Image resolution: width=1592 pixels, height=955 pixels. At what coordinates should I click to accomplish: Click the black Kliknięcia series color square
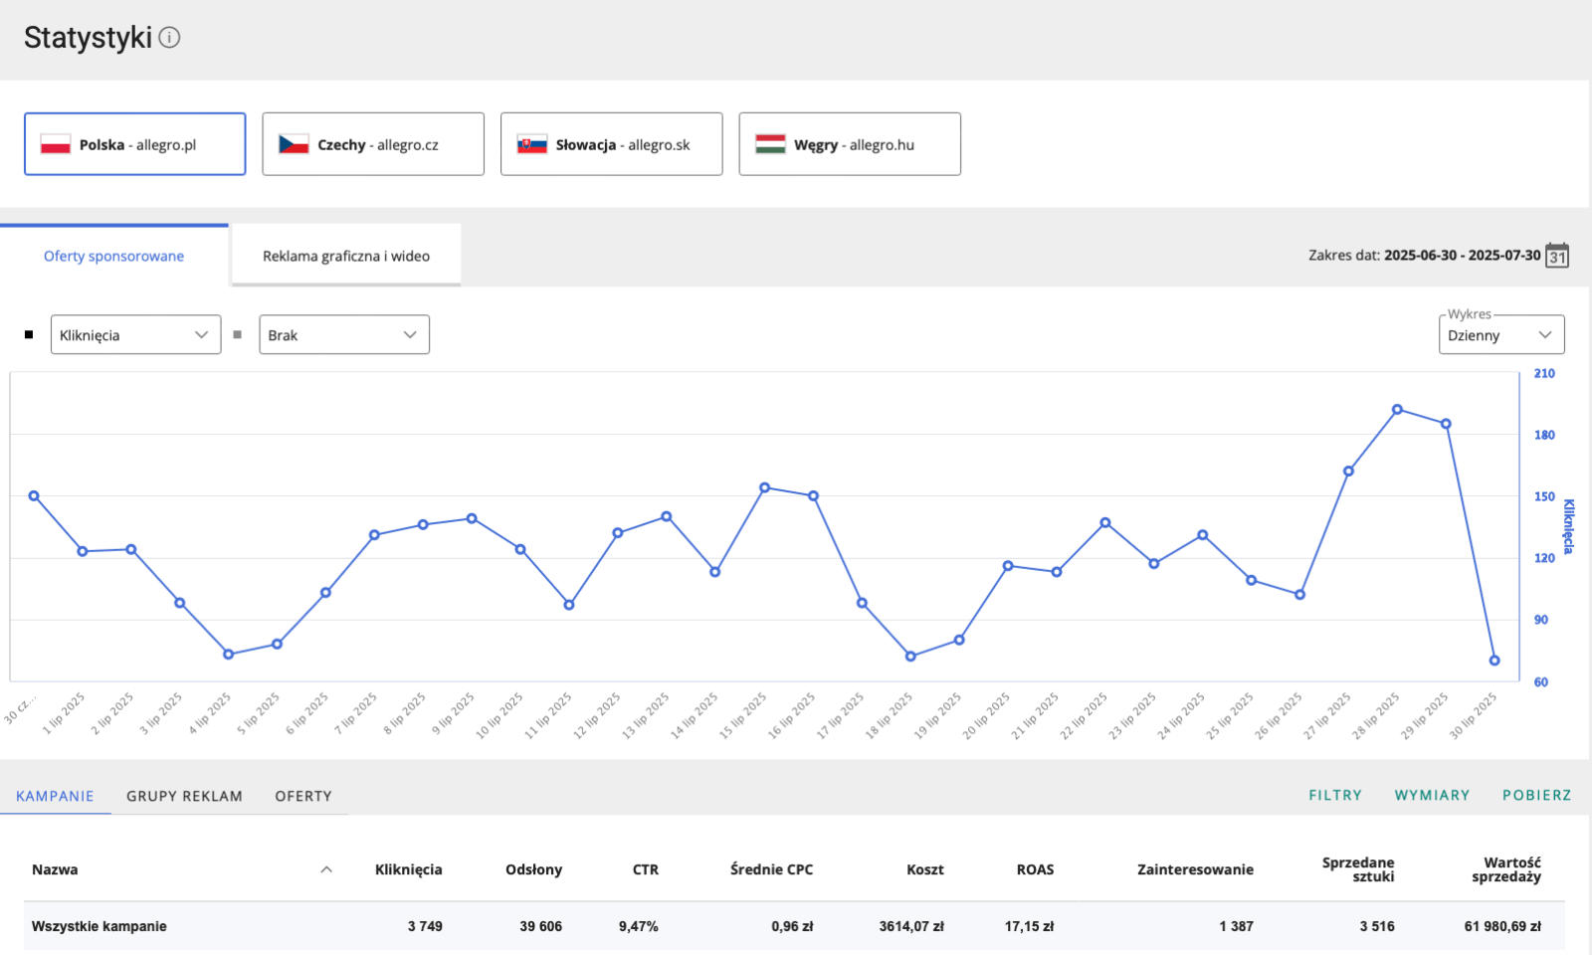[x=29, y=335]
